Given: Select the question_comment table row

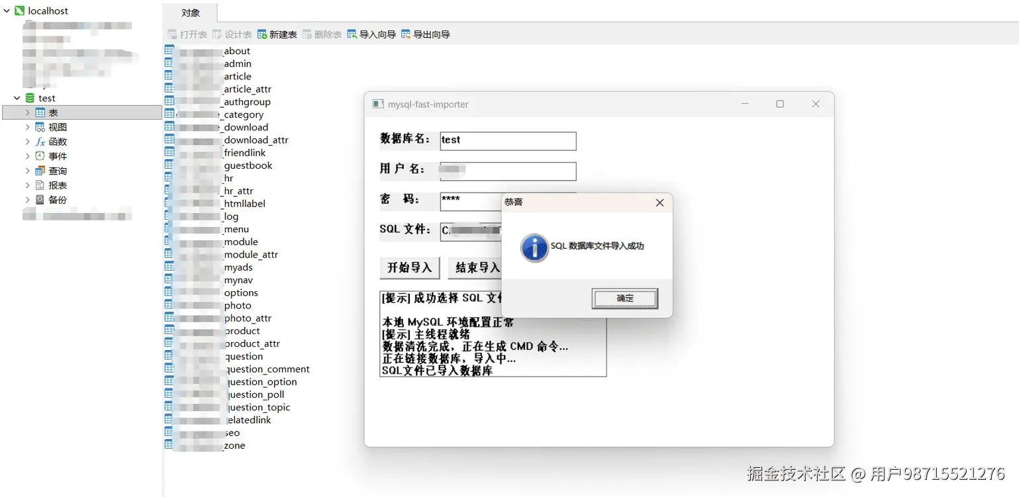Looking at the screenshot, I should tap(237, 369).
